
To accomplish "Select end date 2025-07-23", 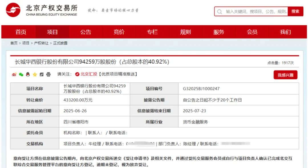I will pos(194,111).
